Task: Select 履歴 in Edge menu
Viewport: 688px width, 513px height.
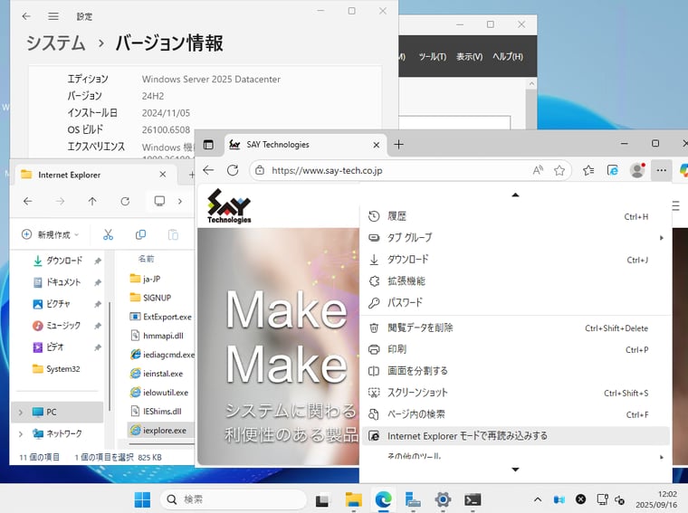Action: click(x=516, y=216)
